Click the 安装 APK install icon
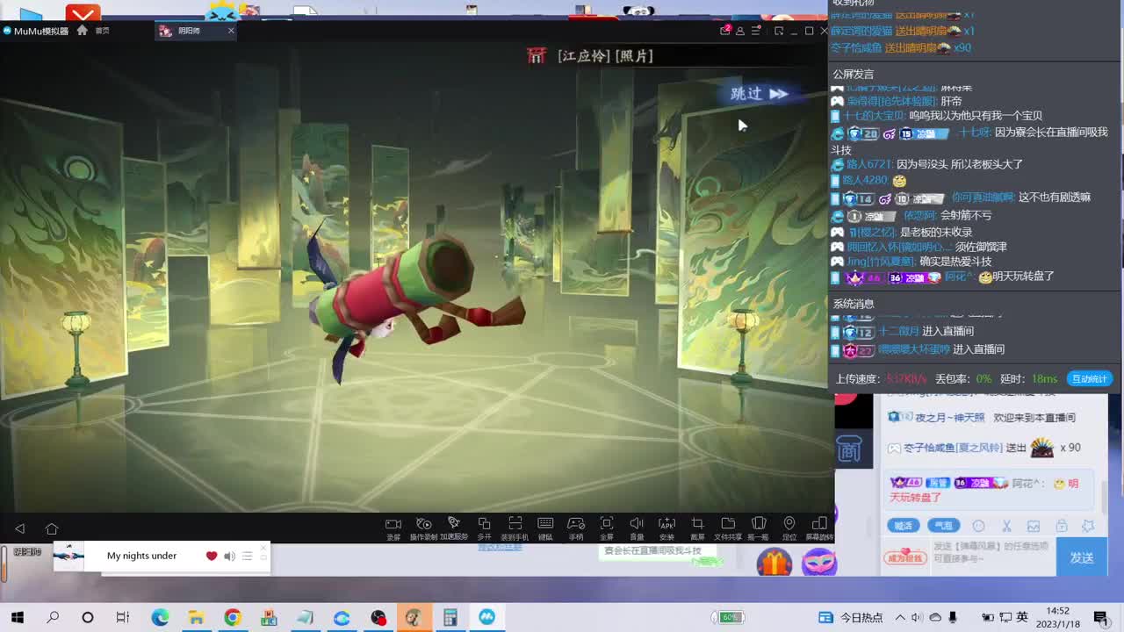The image size is (1124, 632). click(x=666, y=528)
